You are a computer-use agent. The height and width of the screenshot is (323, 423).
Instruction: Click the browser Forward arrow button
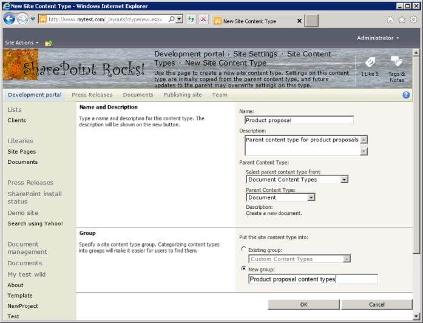tap(22, 19)
